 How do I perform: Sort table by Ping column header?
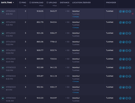click(x=22, y=3)
